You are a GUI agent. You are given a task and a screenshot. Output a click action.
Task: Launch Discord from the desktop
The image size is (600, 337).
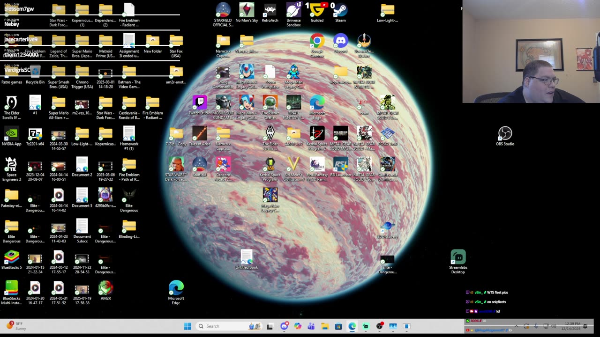[340, 41]
